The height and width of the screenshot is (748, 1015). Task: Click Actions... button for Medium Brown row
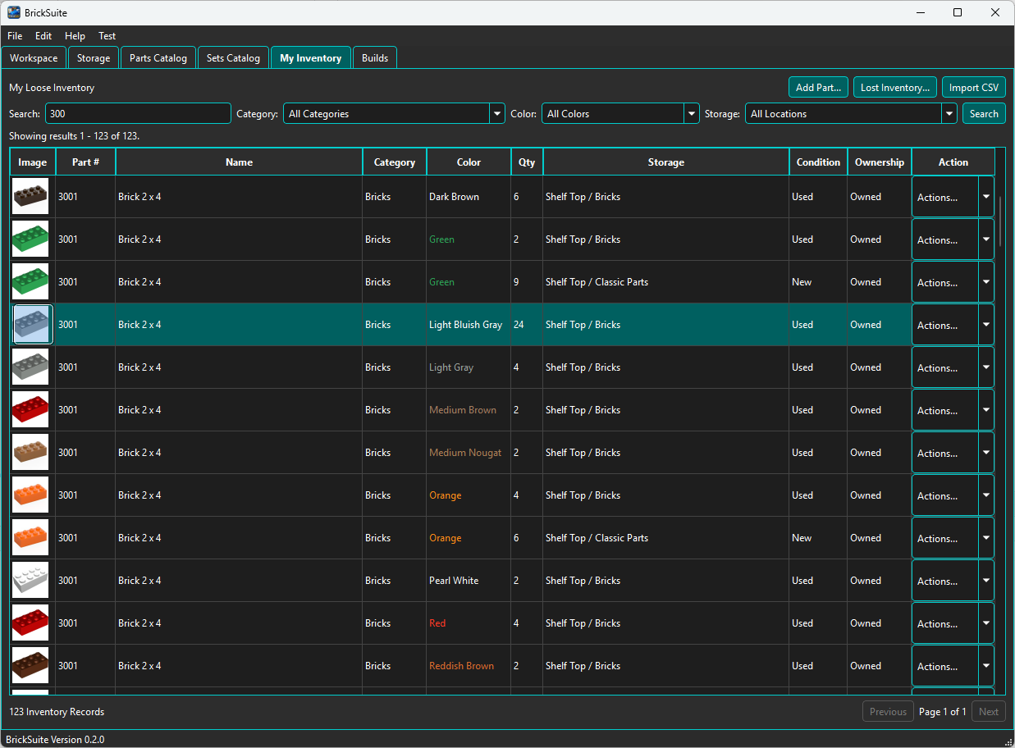click(x=945, y=410)
